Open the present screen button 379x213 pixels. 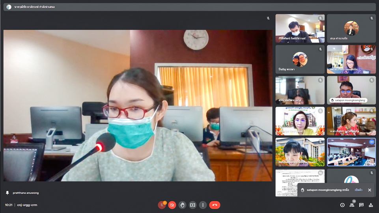point(192,205)
